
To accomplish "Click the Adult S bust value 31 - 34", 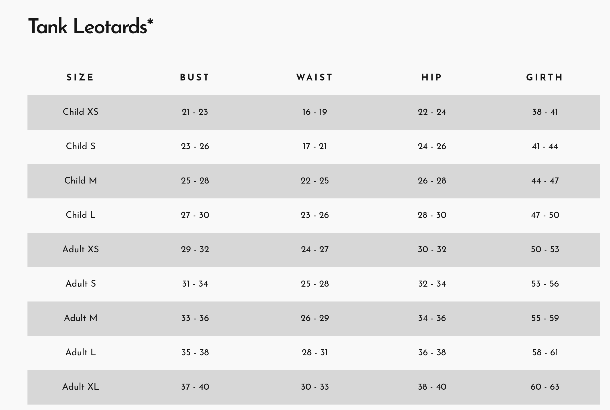I will [x=195, y=284].
